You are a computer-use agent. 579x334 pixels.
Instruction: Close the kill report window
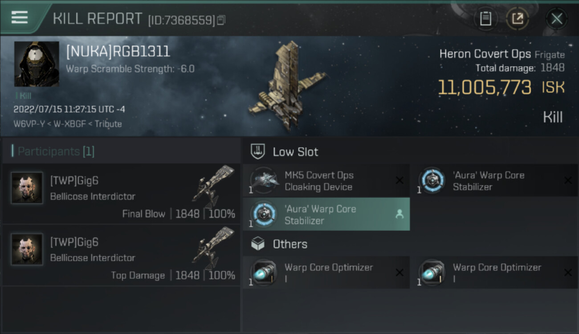point(557,19)
